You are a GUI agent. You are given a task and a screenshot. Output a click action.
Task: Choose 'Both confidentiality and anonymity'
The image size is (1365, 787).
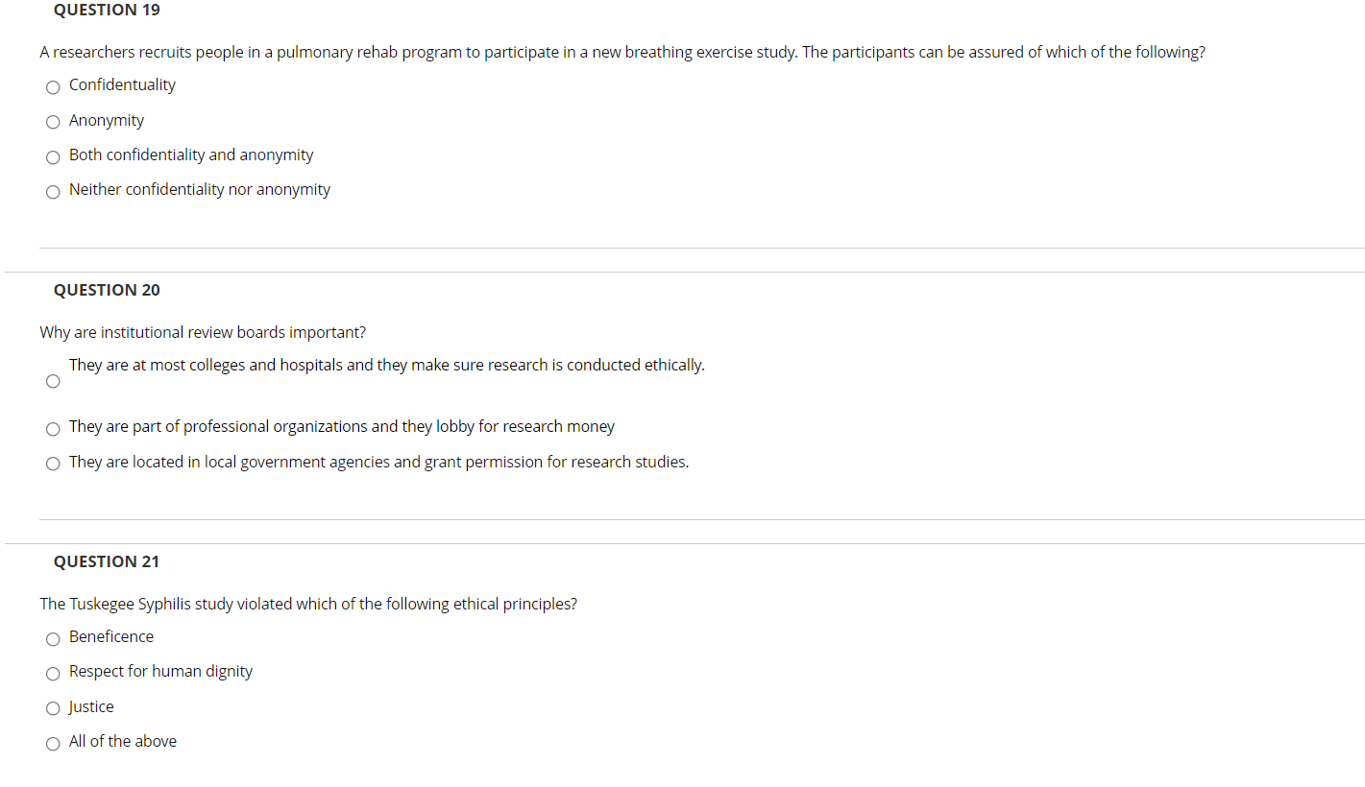53,157
